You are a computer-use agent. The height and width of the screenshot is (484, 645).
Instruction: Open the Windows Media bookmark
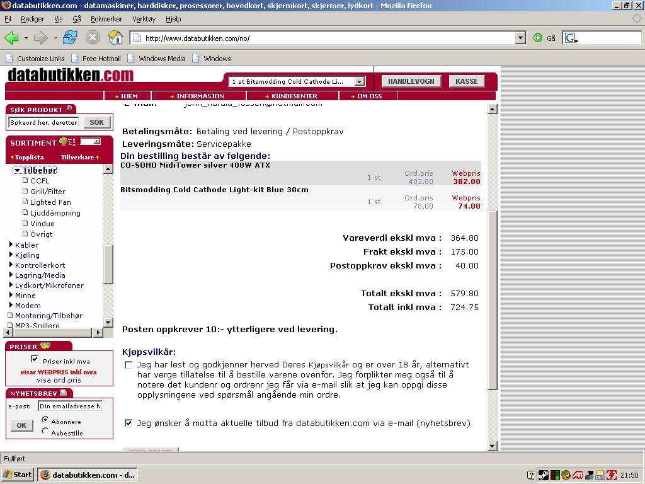[x=156, y=59]
